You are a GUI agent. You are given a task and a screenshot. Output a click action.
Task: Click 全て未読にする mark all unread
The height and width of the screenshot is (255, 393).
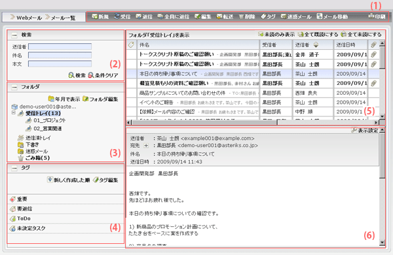361,34
